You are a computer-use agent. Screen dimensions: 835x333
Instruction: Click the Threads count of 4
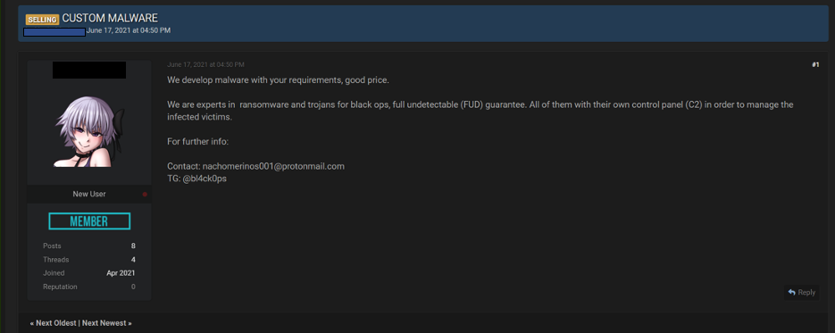133,260
